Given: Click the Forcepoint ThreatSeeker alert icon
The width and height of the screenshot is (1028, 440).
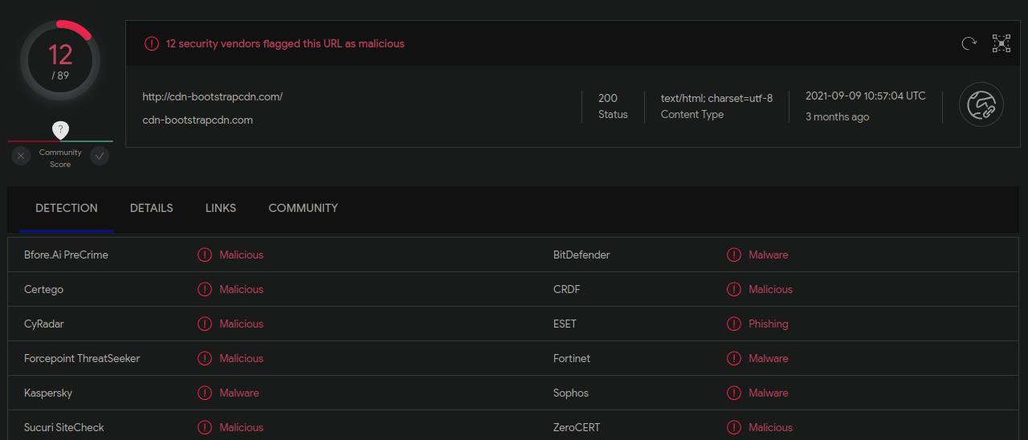Looking at the screenshot, I should coord(205,358).
